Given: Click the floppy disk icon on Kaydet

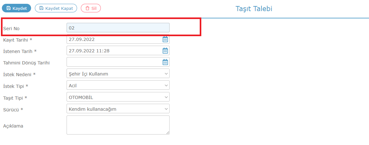Looking at the screenshot, I should point(9,8).
